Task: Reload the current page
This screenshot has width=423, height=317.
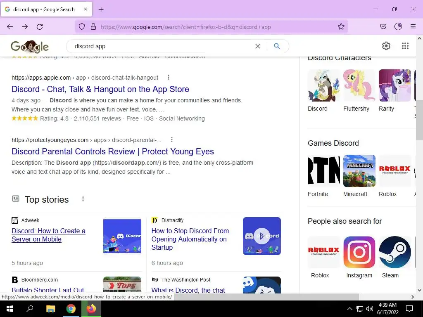Action: pos(40,27)
